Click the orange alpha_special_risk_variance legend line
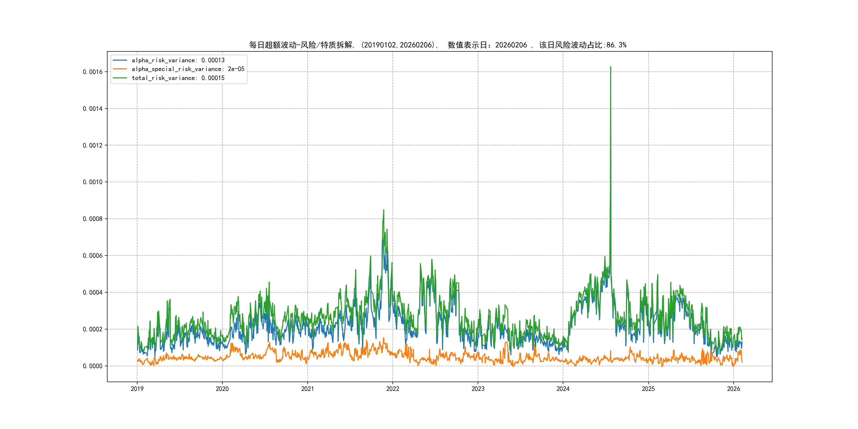The image size is (858, 429). click(120, 69)
